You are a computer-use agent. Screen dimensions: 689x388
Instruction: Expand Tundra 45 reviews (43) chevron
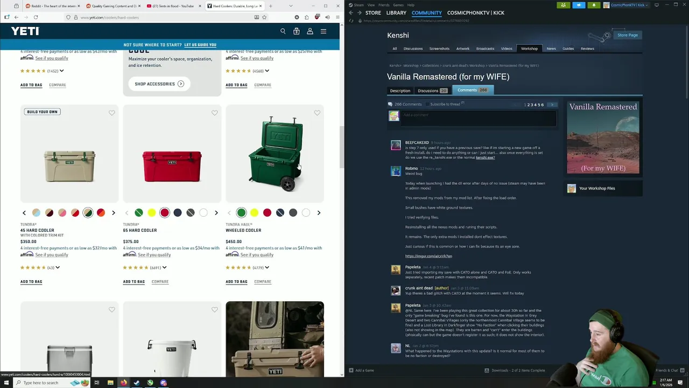click(x=58, y=267)
